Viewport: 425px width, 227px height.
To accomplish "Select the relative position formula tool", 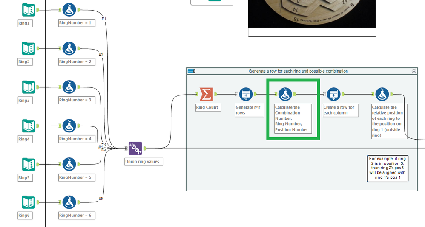I will 382,94.
